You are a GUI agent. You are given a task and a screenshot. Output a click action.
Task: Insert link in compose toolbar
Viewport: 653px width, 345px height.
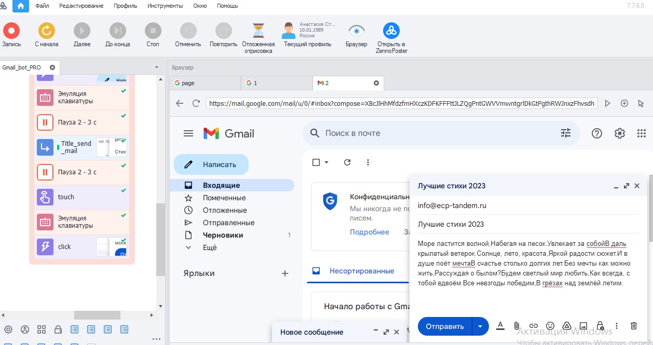pos(534,326)
